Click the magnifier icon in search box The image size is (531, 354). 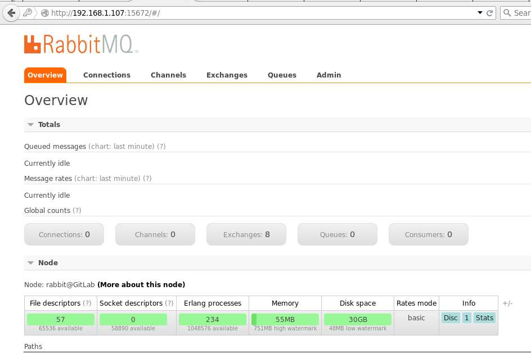[x=507, y=13]
